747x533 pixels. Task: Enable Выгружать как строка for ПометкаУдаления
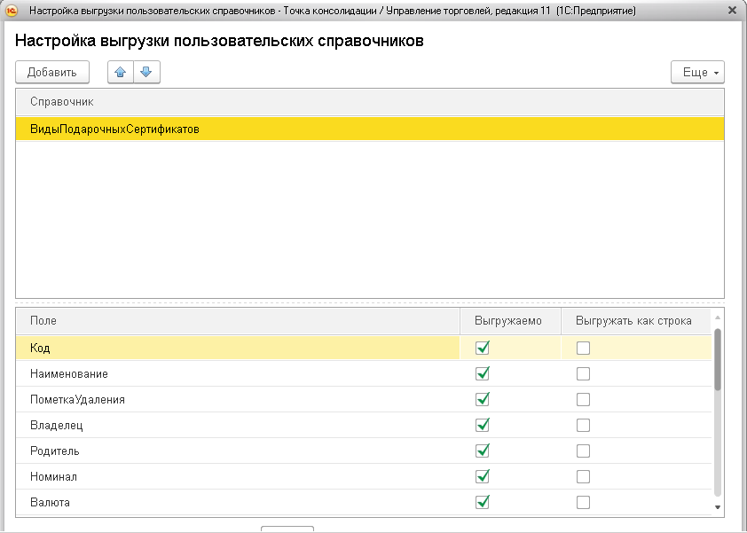(583, 400)
